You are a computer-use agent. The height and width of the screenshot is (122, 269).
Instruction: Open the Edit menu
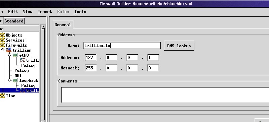(13, 12)
